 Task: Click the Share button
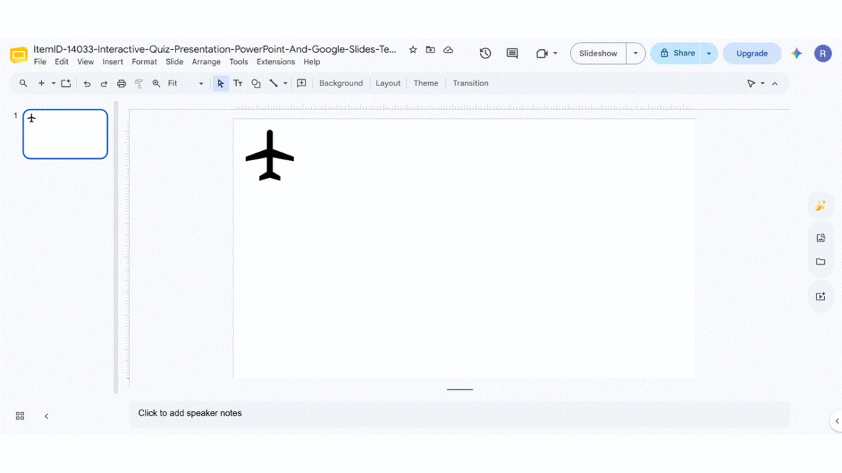[x=676, y=53]
